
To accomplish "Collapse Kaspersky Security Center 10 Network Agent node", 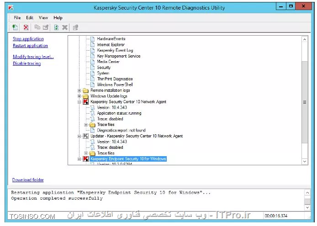I will coord(79,102).
